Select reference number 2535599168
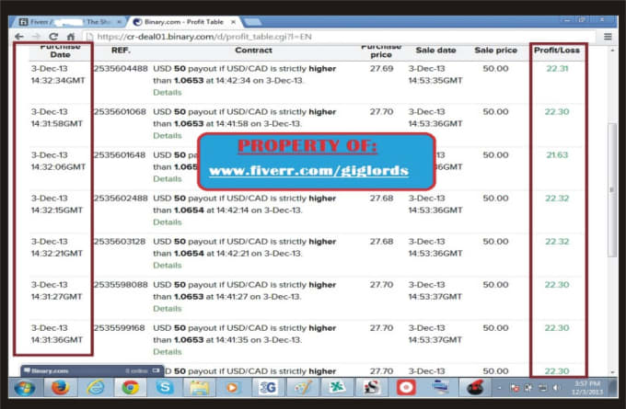 coord(120,328)
